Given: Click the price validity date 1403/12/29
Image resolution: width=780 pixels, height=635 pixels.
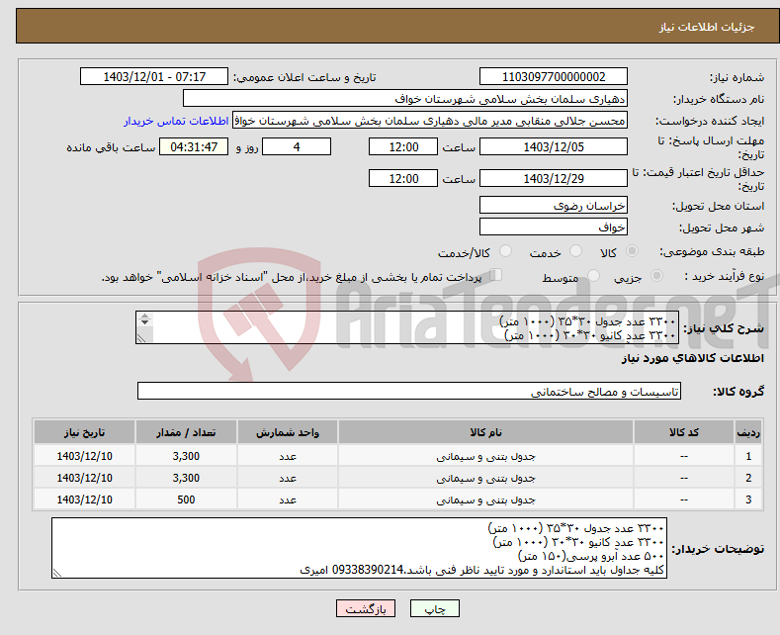Looking at the screenshot, I should [554, 178].
